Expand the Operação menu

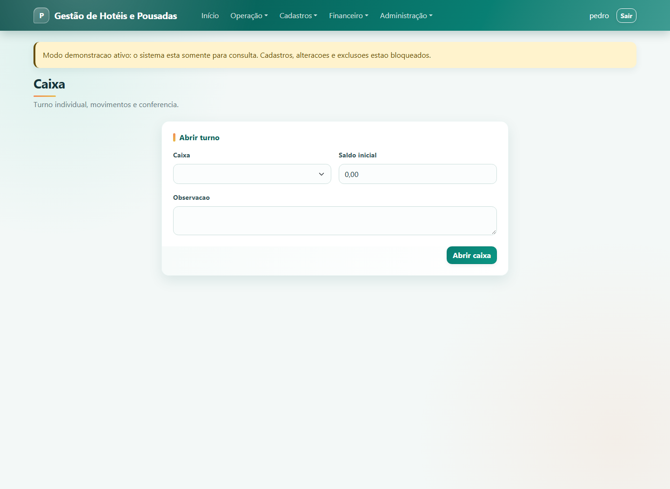tap(249, 16)
